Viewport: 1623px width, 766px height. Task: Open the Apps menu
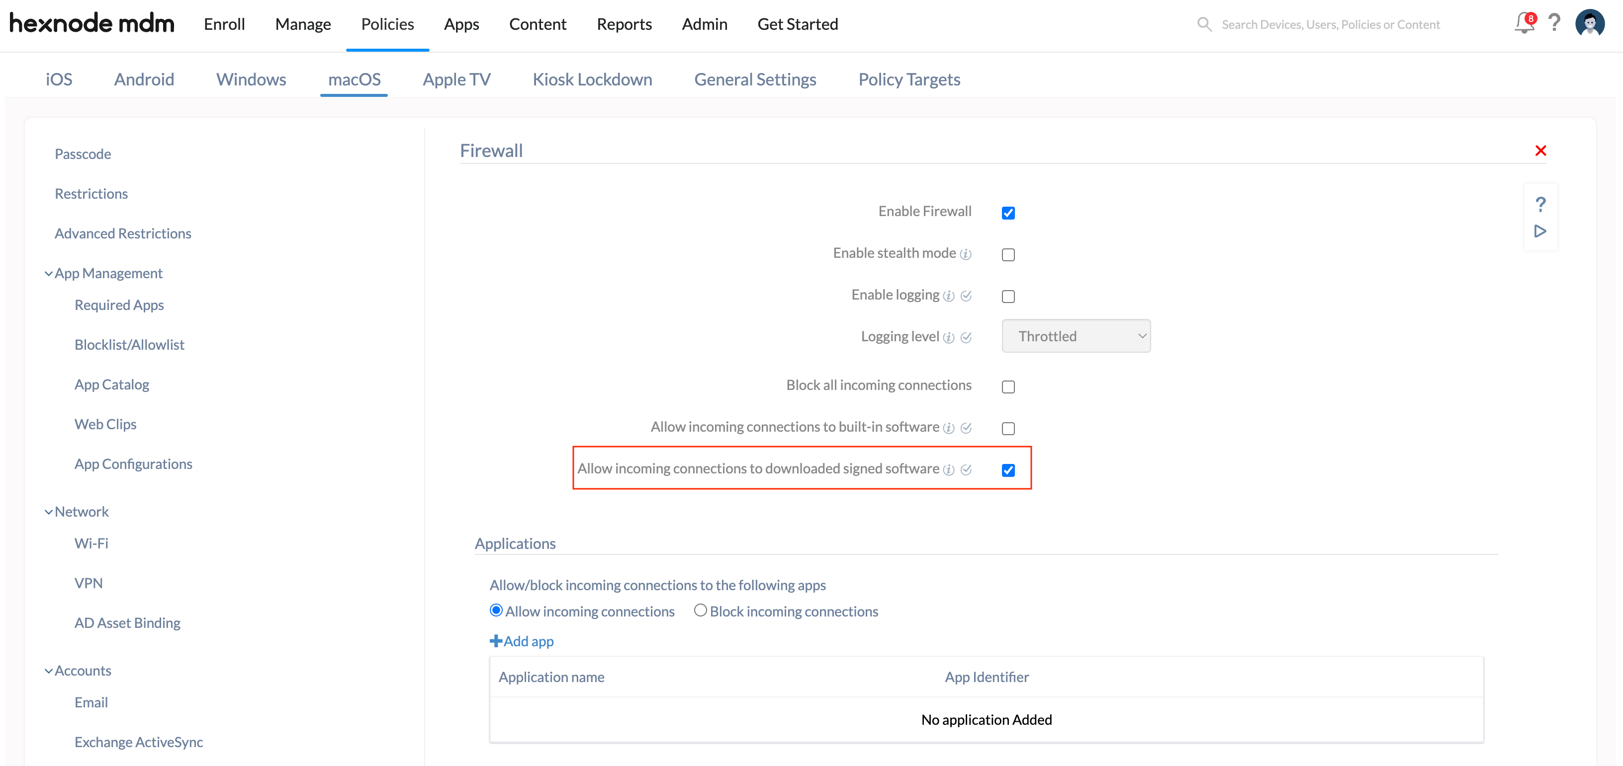click(x=461, y=24)
